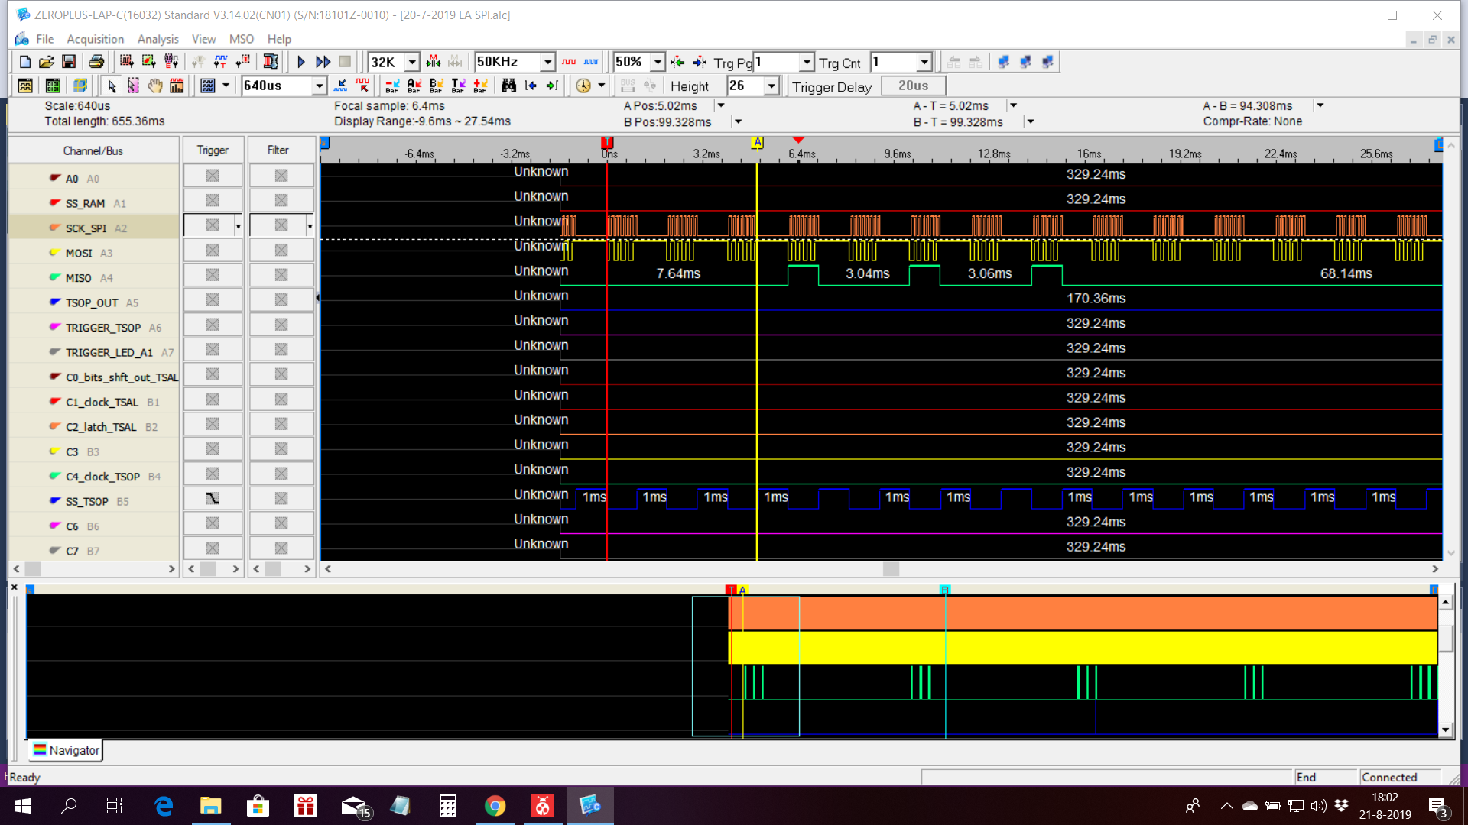Click the binoculars find icon
The image size is (1468, 825).
pos(508,86)
